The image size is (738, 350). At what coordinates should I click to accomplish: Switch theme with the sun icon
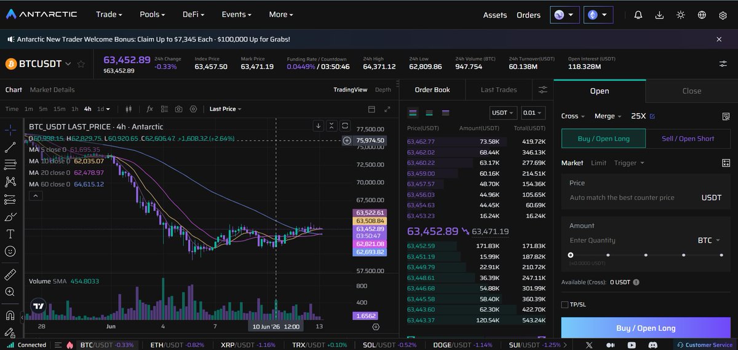[x=681, y=15]
